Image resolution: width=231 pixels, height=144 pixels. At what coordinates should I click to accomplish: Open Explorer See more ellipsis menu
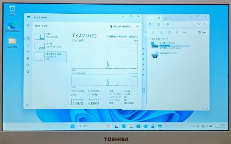(185, 32)
